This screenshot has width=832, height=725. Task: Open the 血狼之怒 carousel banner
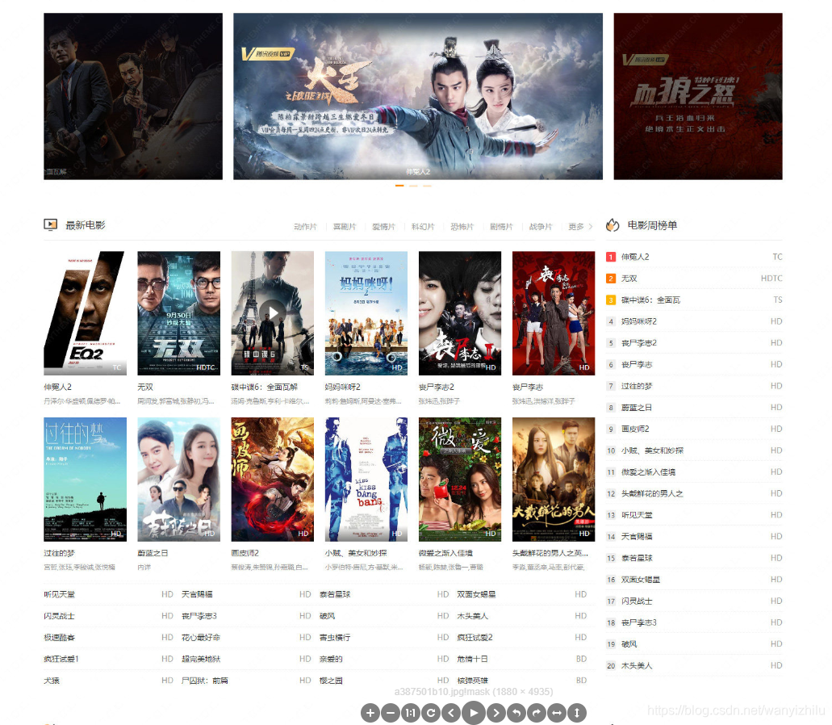698,97
